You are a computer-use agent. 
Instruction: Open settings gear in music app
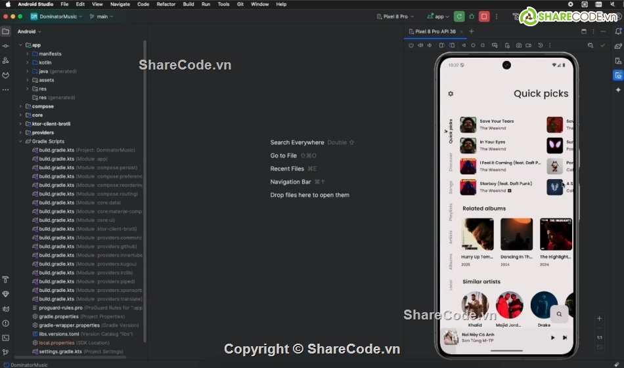tap(451, 94)
